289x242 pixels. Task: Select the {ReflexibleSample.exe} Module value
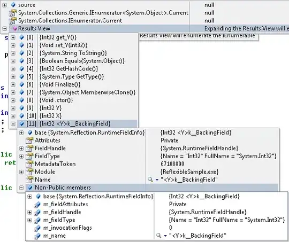point(189,172)
